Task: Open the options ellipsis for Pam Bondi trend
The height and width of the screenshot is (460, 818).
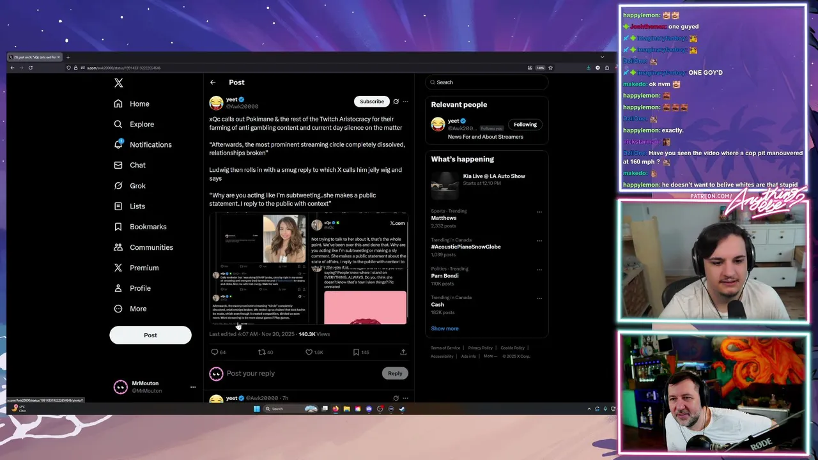Action: [x=539, y=270]
